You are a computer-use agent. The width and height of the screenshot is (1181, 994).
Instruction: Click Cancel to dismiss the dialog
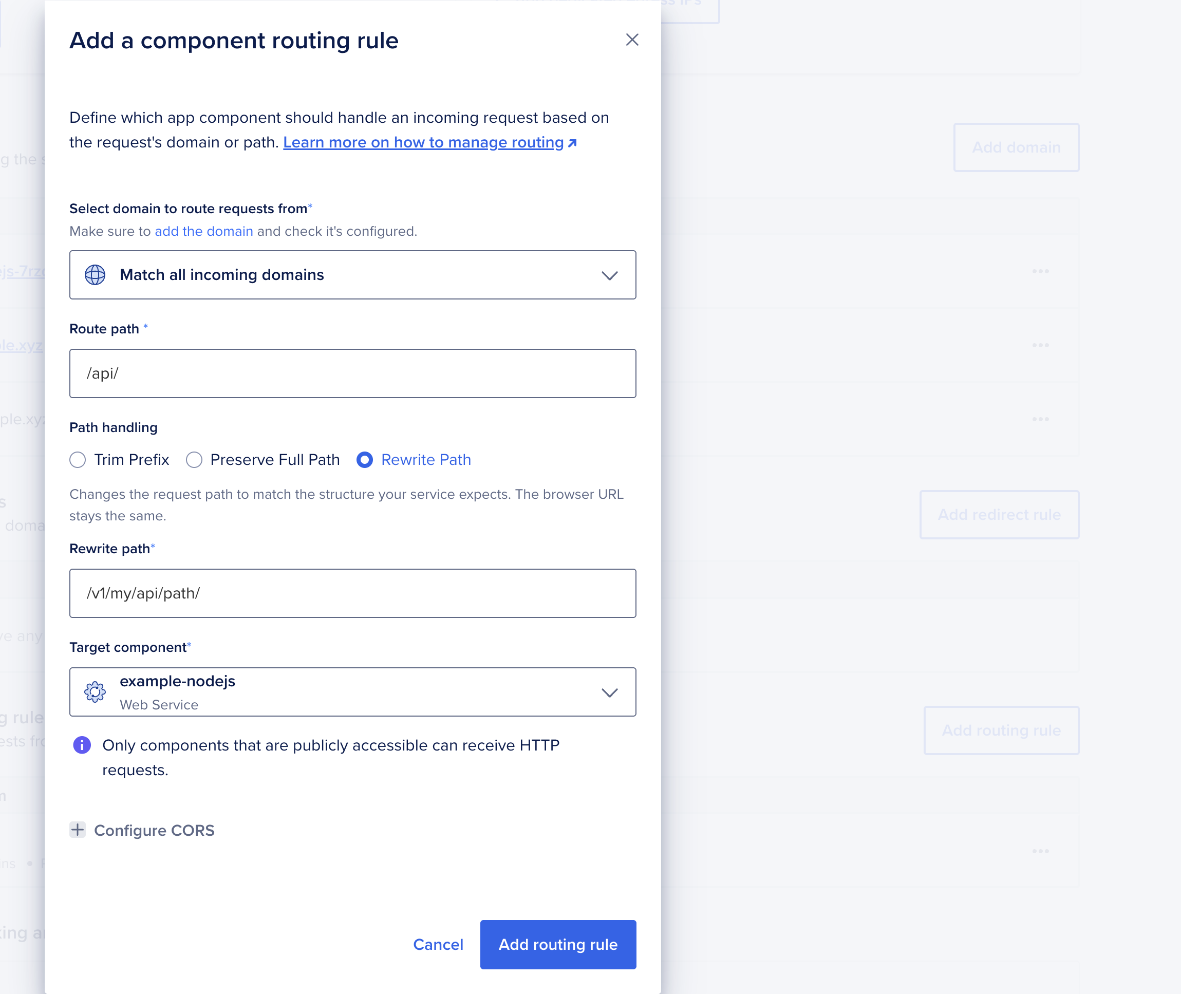point(438,944)
